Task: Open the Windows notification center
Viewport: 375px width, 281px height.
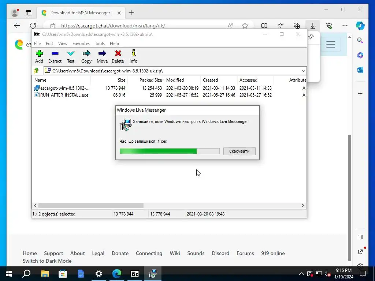Action: (363, 274)
